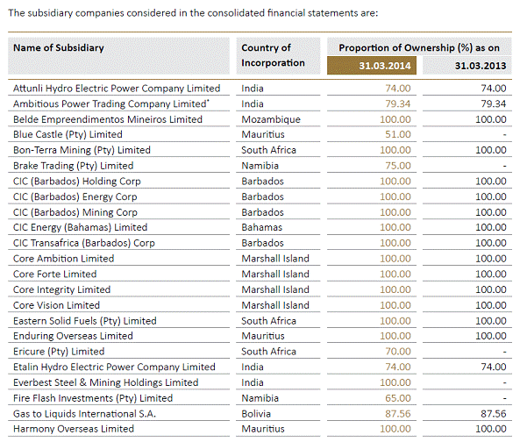The width and height of the screenshot is (527, 442).
Task: Click CIC Transafrica (Barbados) Corp
Action: (84, 243)
